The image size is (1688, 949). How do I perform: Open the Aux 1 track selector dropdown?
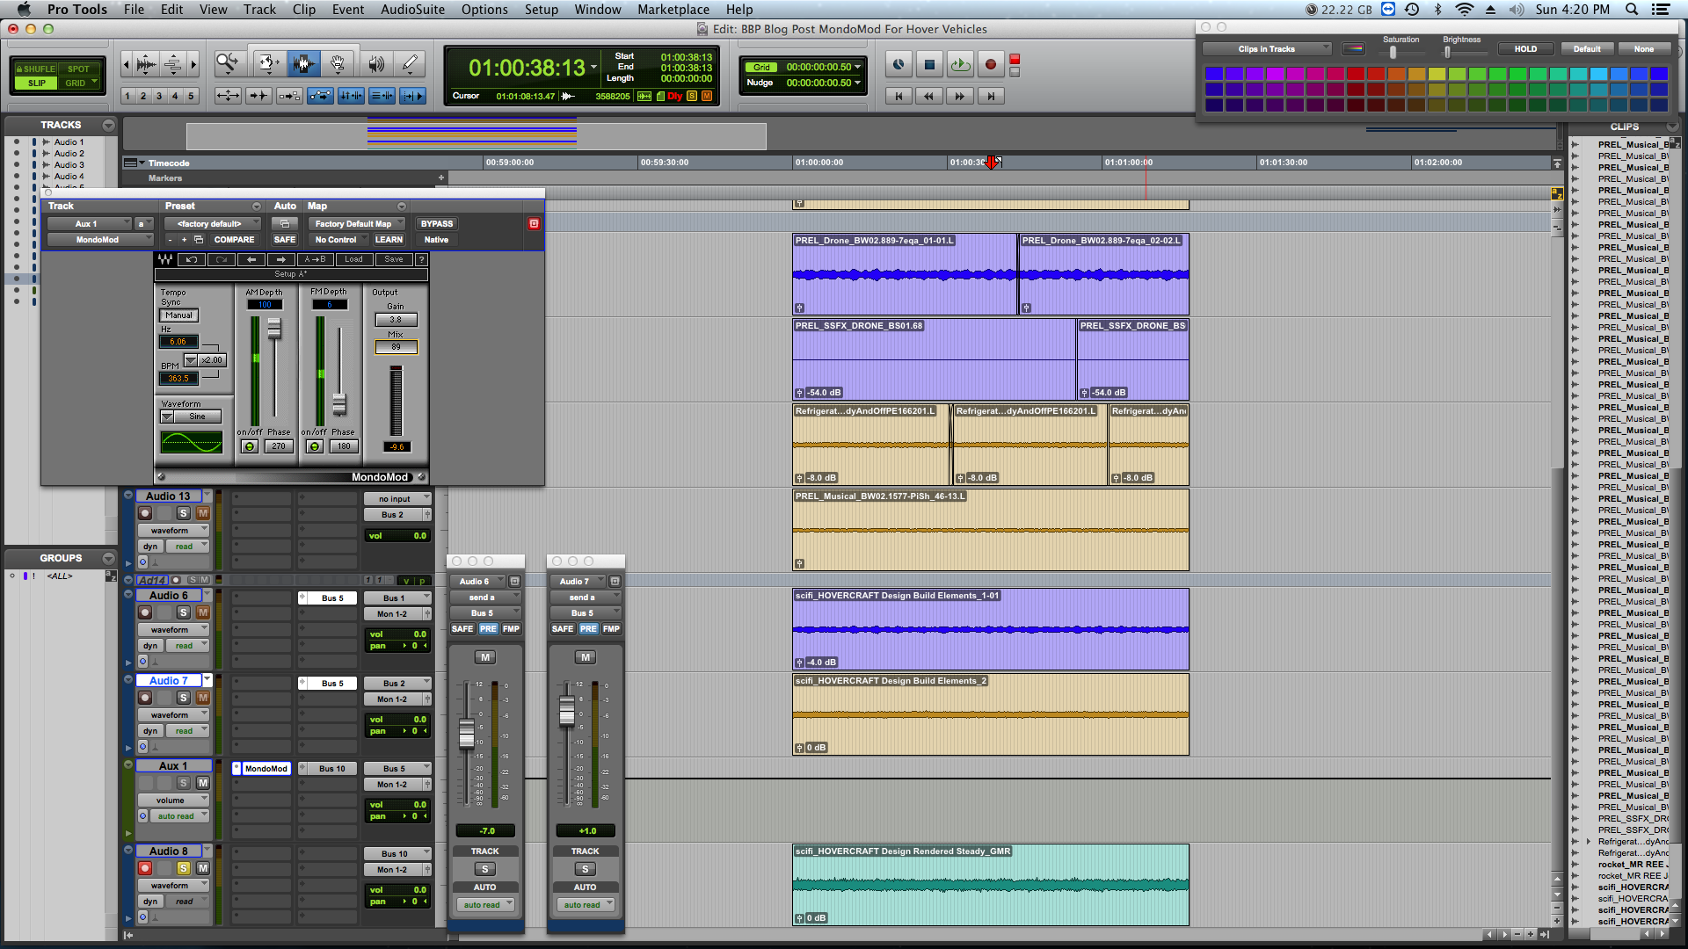point(90,224)
